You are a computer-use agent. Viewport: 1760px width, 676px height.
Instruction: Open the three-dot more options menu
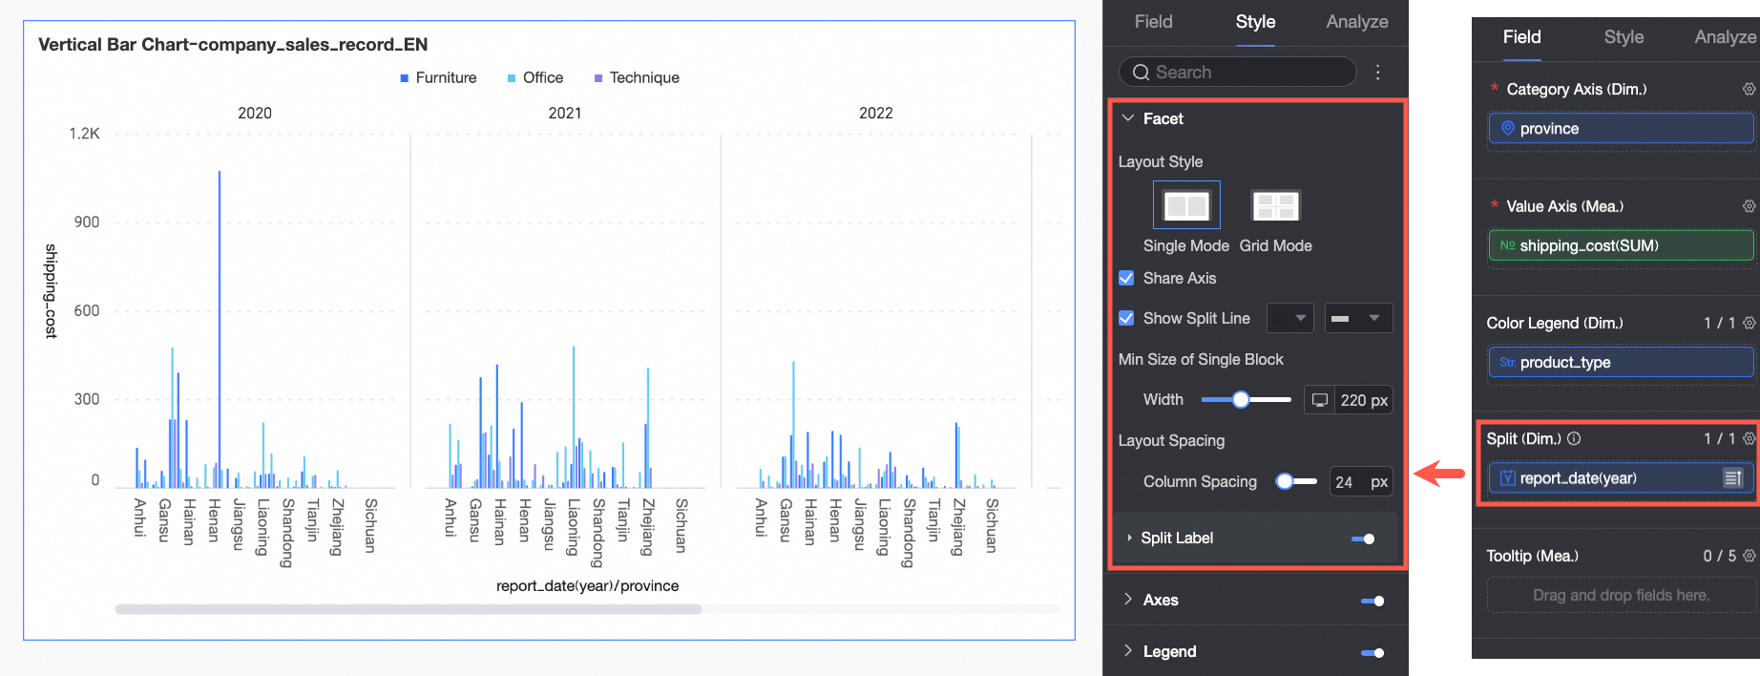(x=1377, y=73)
